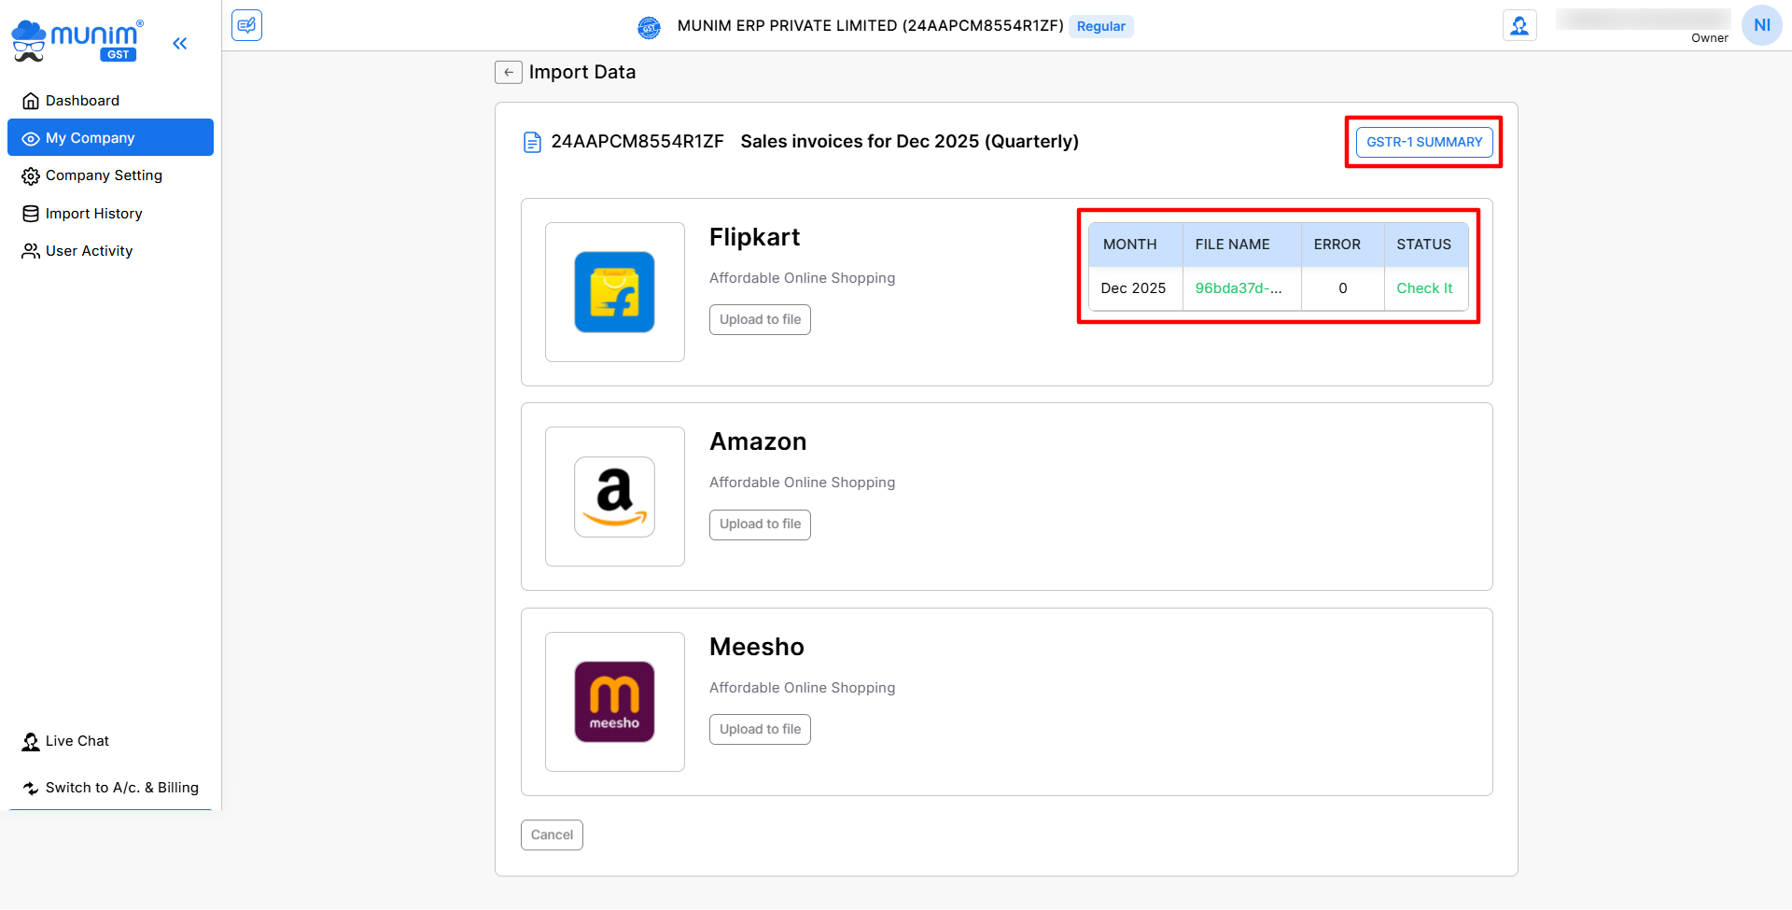Open Dashboard from the sidebar
The width and height of the screenshot is (1792, 910).
pos(82,101)
